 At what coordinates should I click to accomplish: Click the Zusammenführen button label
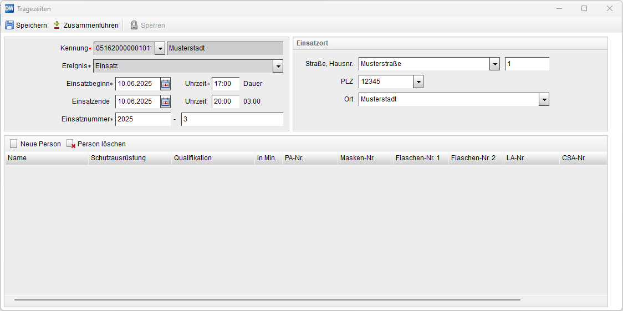pyautogui.click(x=91, y=26)
